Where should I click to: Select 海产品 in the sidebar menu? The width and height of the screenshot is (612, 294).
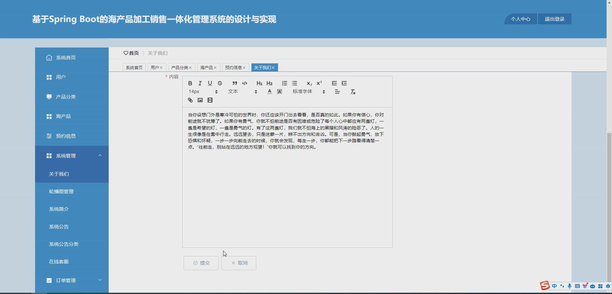pyautogui.click(x=63, y=116)
